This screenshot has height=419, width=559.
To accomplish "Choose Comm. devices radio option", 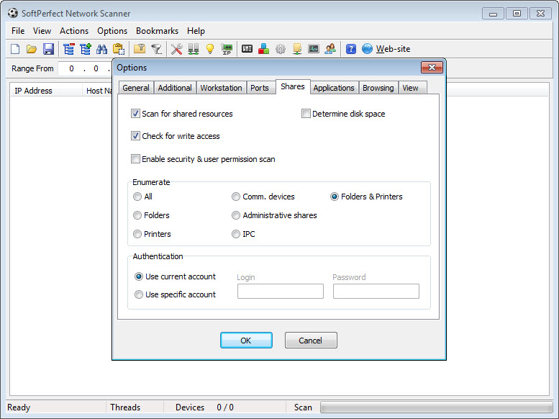I will pos(236,197).
